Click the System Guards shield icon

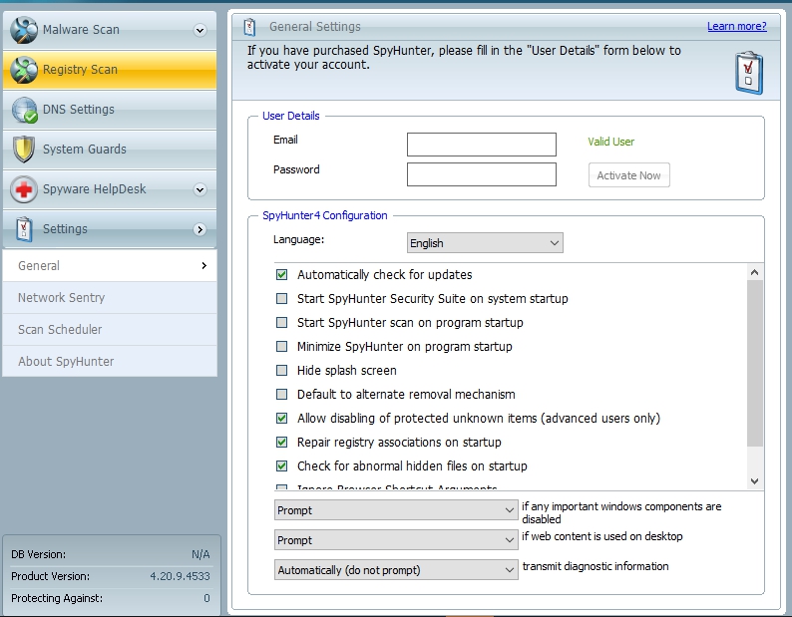click(x=24, y=150)
